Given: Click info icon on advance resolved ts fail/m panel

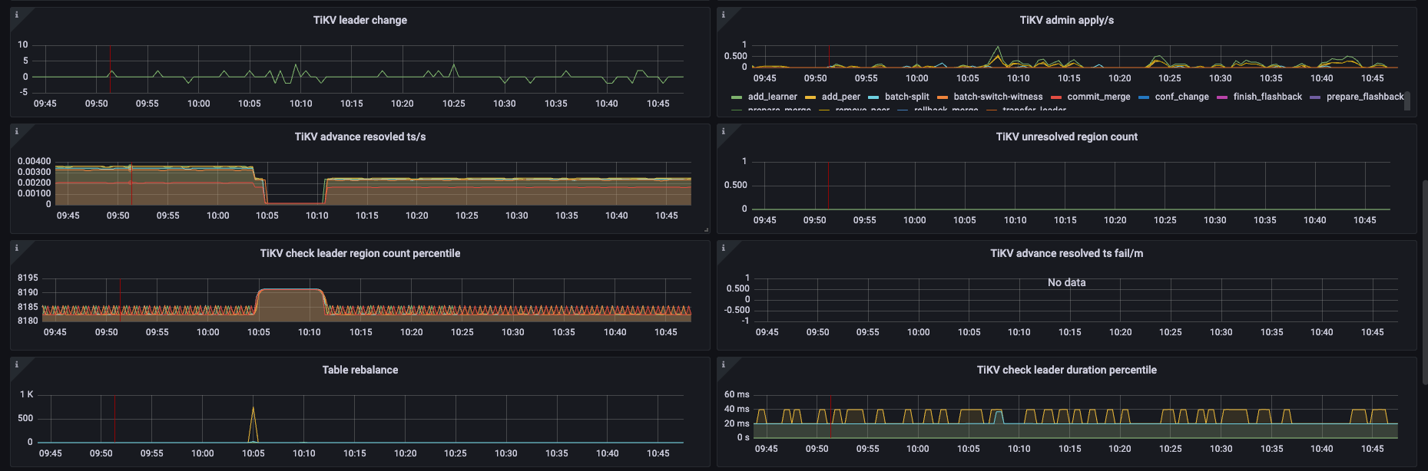Looking at the screenshot, I should [x=723, y=248].
